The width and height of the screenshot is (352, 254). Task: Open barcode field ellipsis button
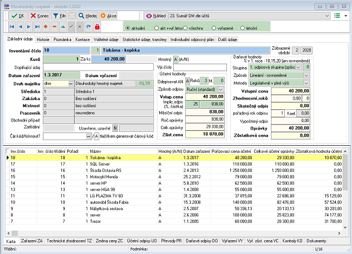click(89, 136)
